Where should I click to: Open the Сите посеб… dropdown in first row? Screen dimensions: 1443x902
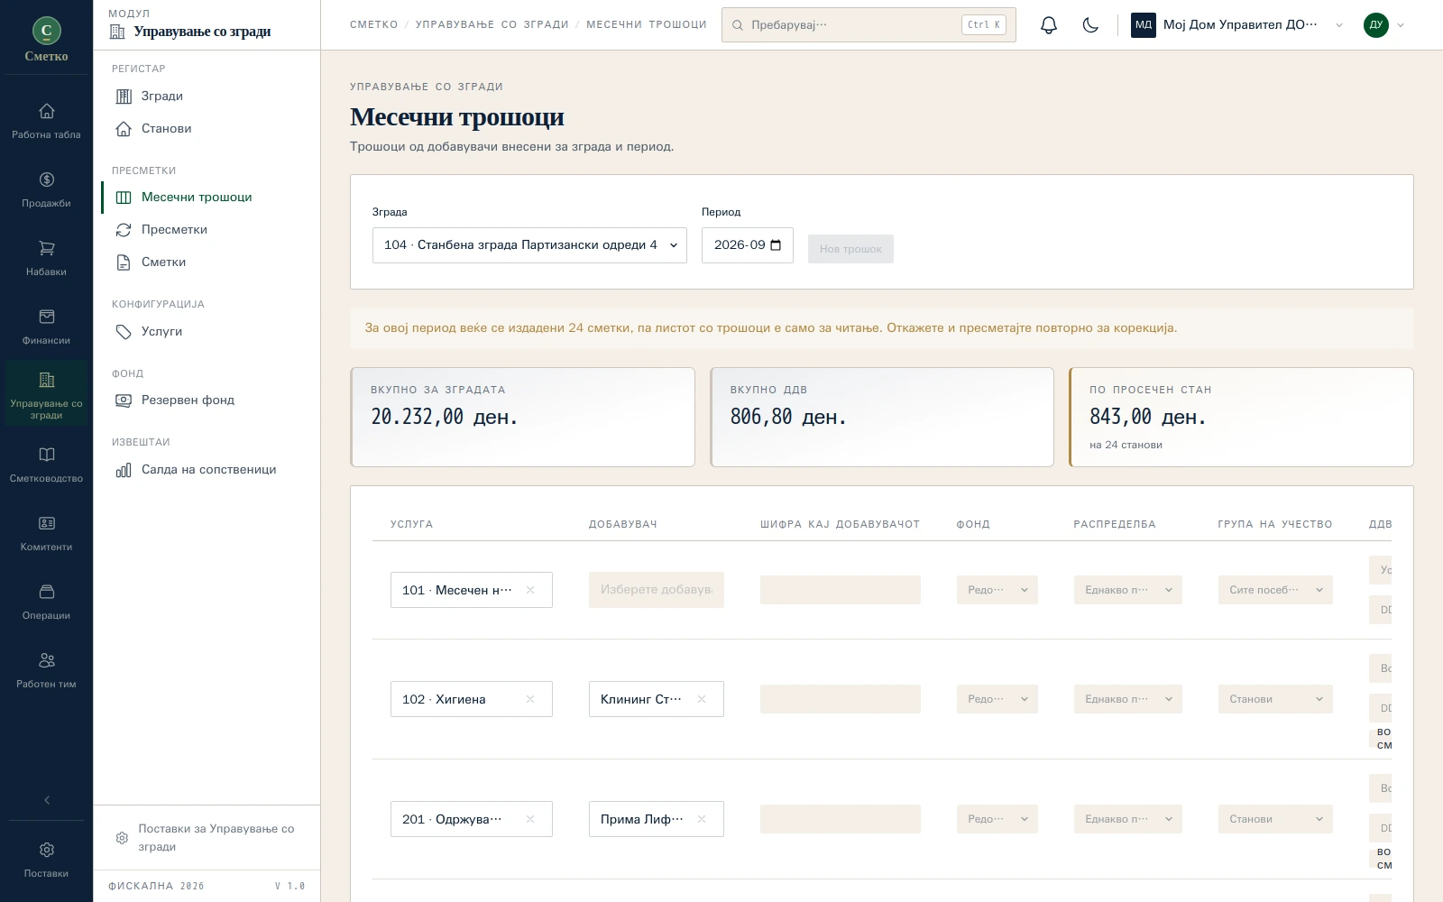(x=1275, y=590)
